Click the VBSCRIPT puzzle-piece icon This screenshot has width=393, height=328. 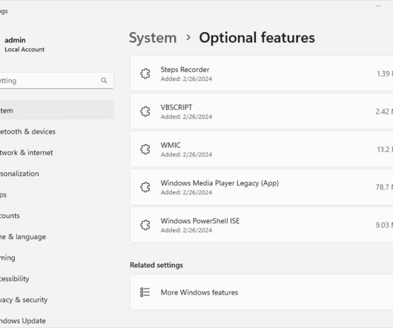(145, 111)
